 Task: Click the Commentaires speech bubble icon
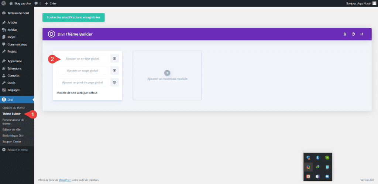pyautogui.click(x=4, y=45)
